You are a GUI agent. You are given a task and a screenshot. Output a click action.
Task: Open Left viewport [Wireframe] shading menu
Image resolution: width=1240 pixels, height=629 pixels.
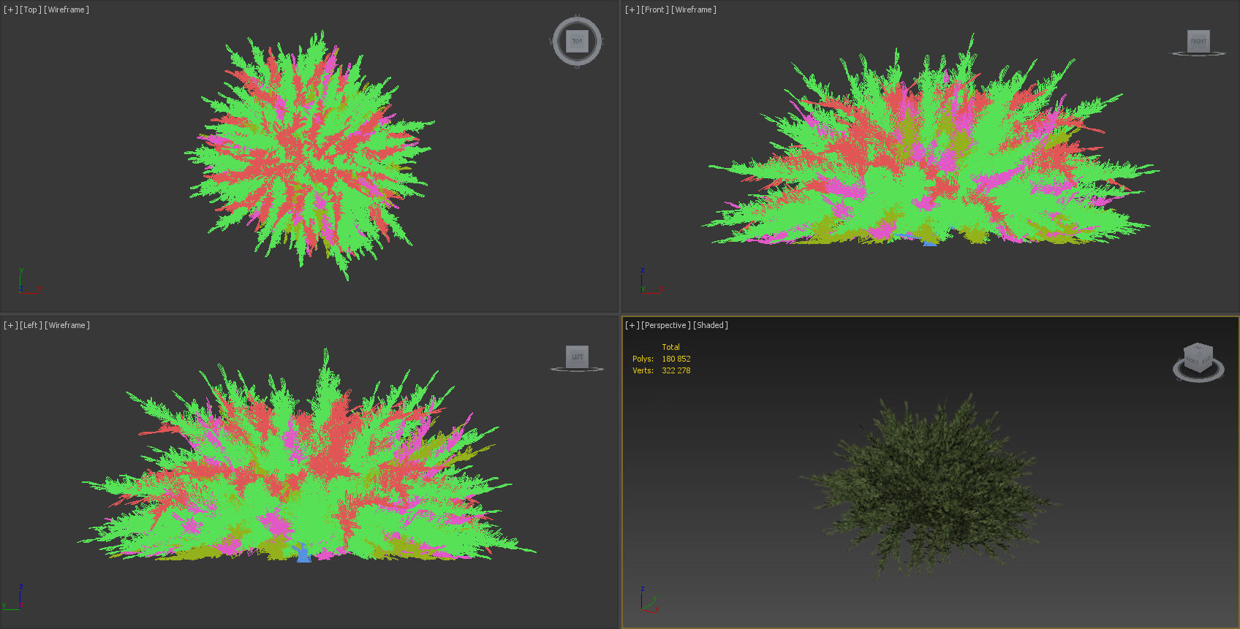pos(67,325)
